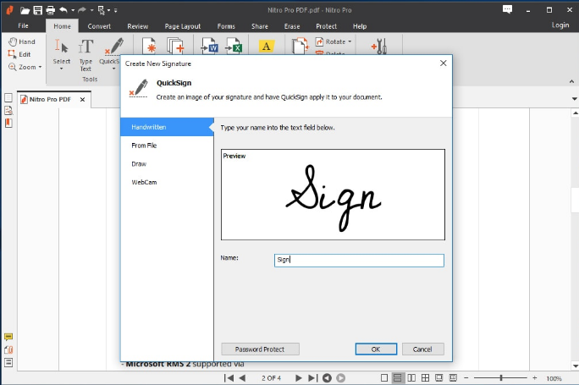Go to the previous page
The height and width of the screenshot is (385, 579).
(243, 378)
